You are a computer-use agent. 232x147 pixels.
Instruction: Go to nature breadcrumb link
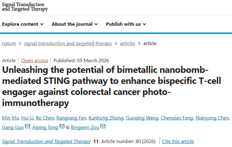9,43
